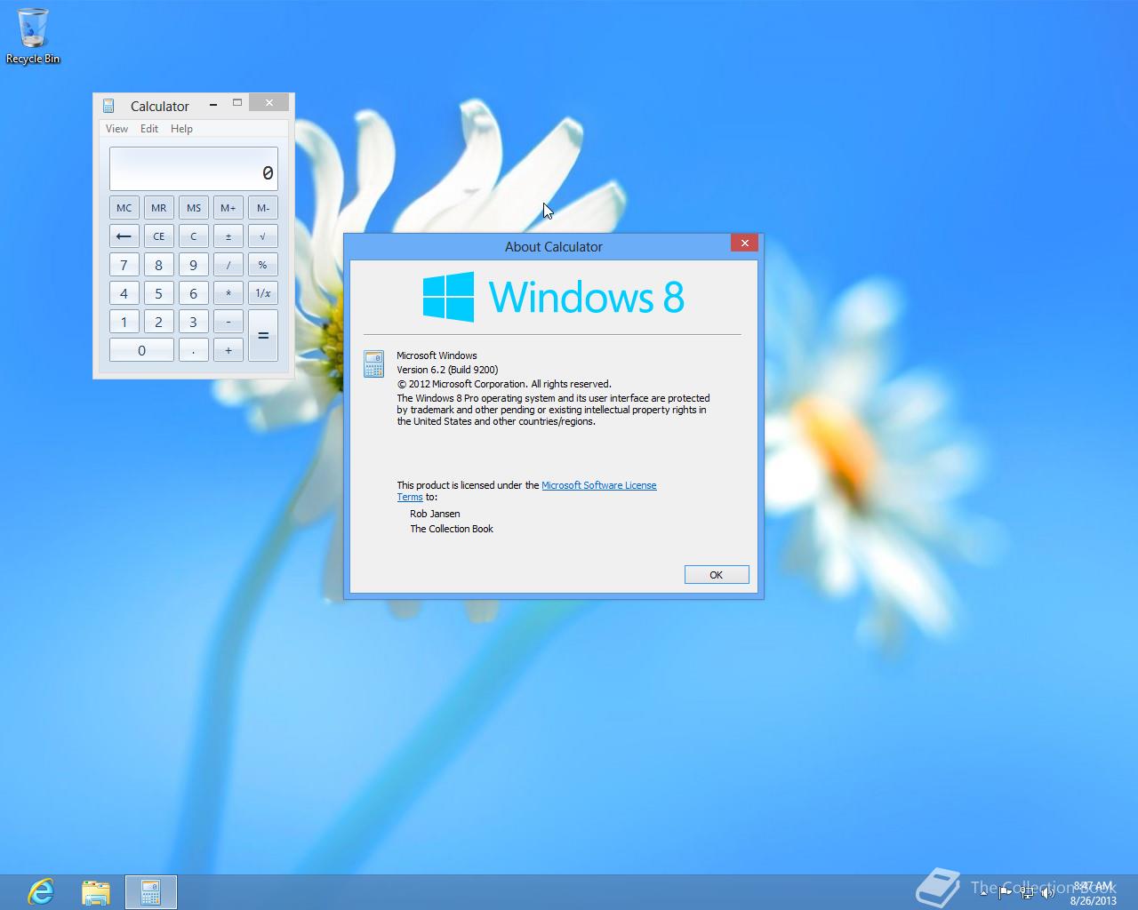Click digit 4 on Calculator
1138x910 pixels.
pos(124,293)
